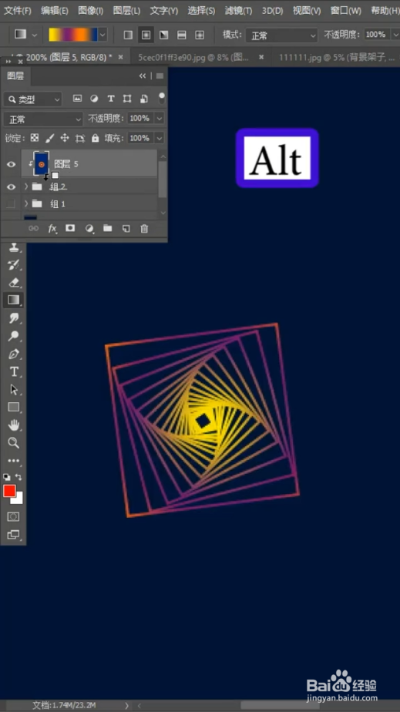Select the Type tool in toolbar
The height and width of the screenshot is (712, 400).
[x=14, y=372]
